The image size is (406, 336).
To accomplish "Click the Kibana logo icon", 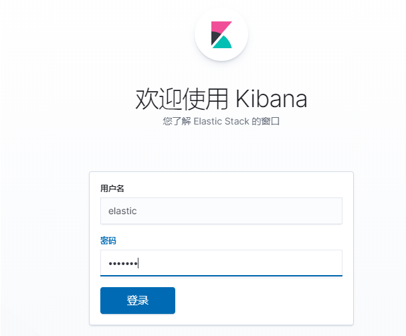I will point(221,35).
